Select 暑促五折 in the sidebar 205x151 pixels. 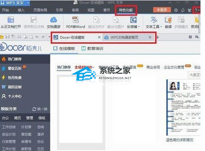25,68
